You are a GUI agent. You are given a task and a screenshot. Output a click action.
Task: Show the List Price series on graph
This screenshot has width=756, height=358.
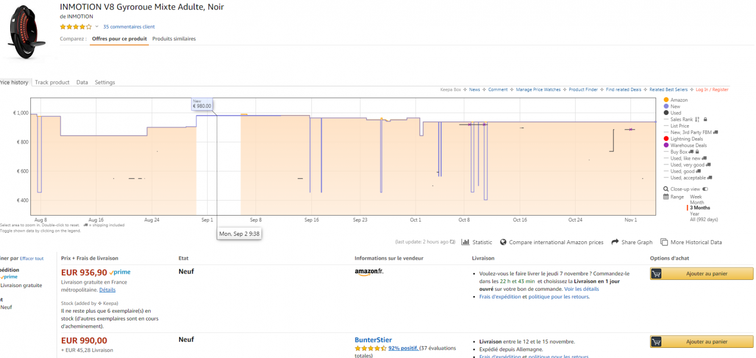(680, 126)
